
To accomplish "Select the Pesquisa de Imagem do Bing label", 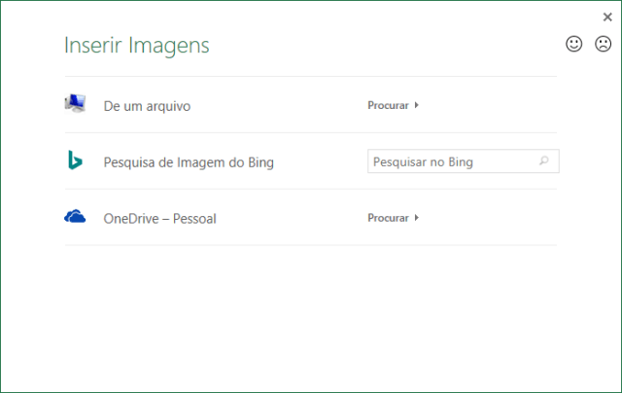I will (189, 162).
